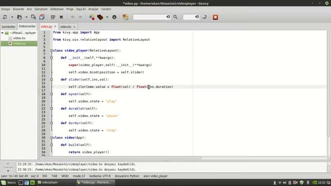This screenshot has height=186, width=331.
Task: Click the 23:29:32 saved message line
Action: tap(77, 164)
